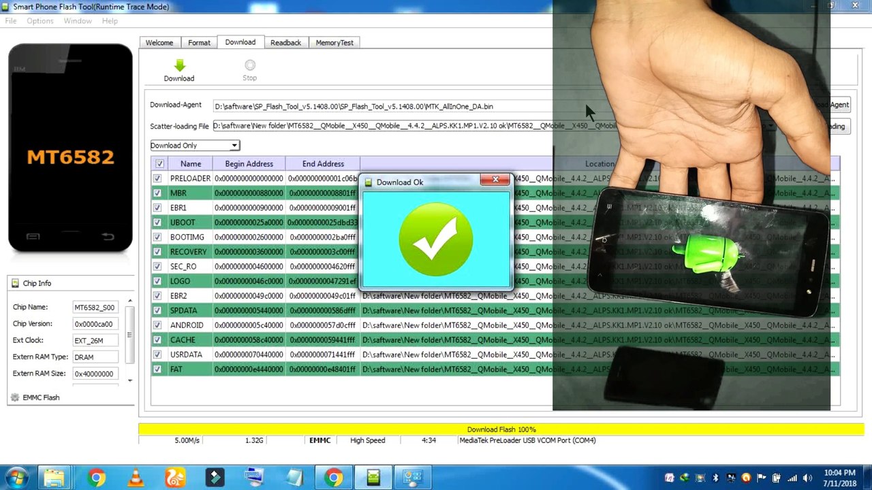The image size is (872, 490).
Task: Click the MediaTek PreLoader USB VCOM Port status
Action: [x=528, y=440]
